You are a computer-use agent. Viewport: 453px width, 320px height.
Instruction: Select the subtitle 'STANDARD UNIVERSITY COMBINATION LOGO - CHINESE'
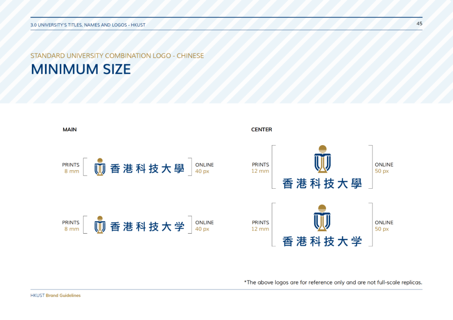(x=117, y=56)
